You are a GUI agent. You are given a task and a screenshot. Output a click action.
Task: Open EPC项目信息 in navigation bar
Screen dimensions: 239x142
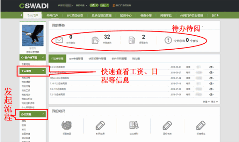pos(75,15)
